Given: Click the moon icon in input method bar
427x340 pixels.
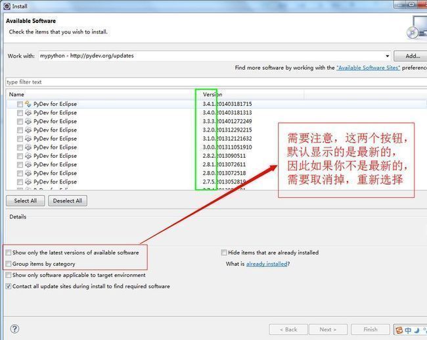Looking at the screenshot, I should pyautogui.click(x=417, y=330).
